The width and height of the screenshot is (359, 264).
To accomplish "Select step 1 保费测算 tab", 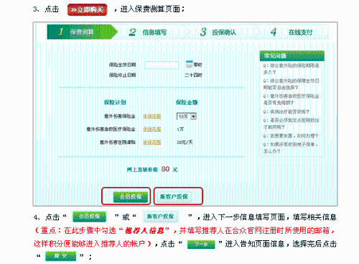I will [83, 32].
